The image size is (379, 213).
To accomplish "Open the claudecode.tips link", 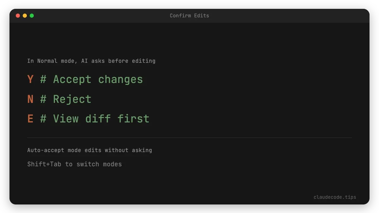I will [x=335, y=197].
